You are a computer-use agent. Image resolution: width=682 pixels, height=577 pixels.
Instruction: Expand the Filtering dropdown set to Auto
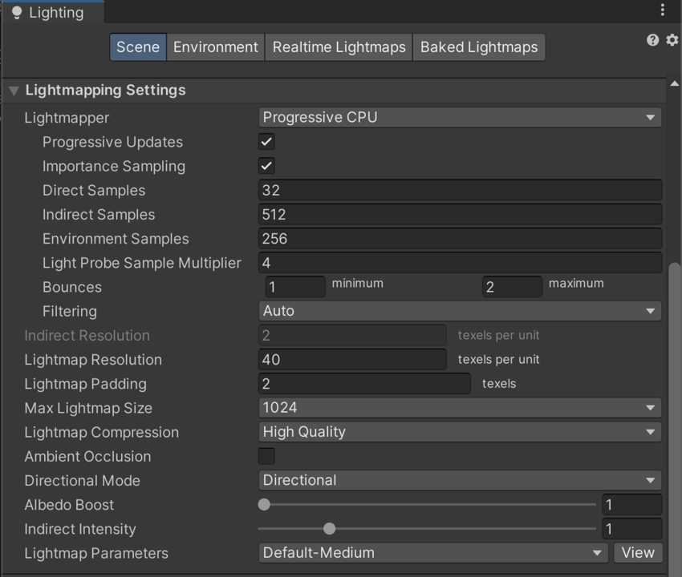(460, 311)
